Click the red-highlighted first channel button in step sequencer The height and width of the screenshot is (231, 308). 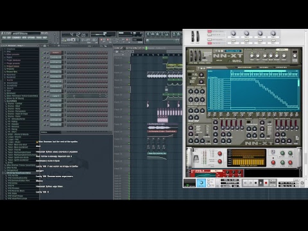click(x=56, y=53)
